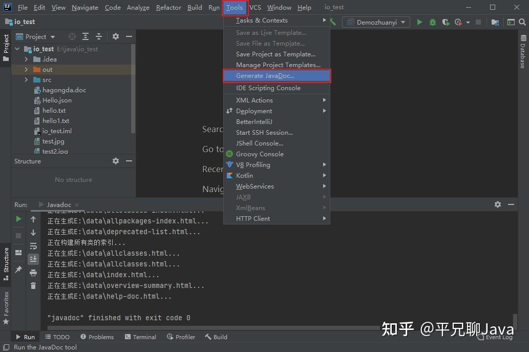
Task: Open the TODO tool tab
Action: [57, 337]
